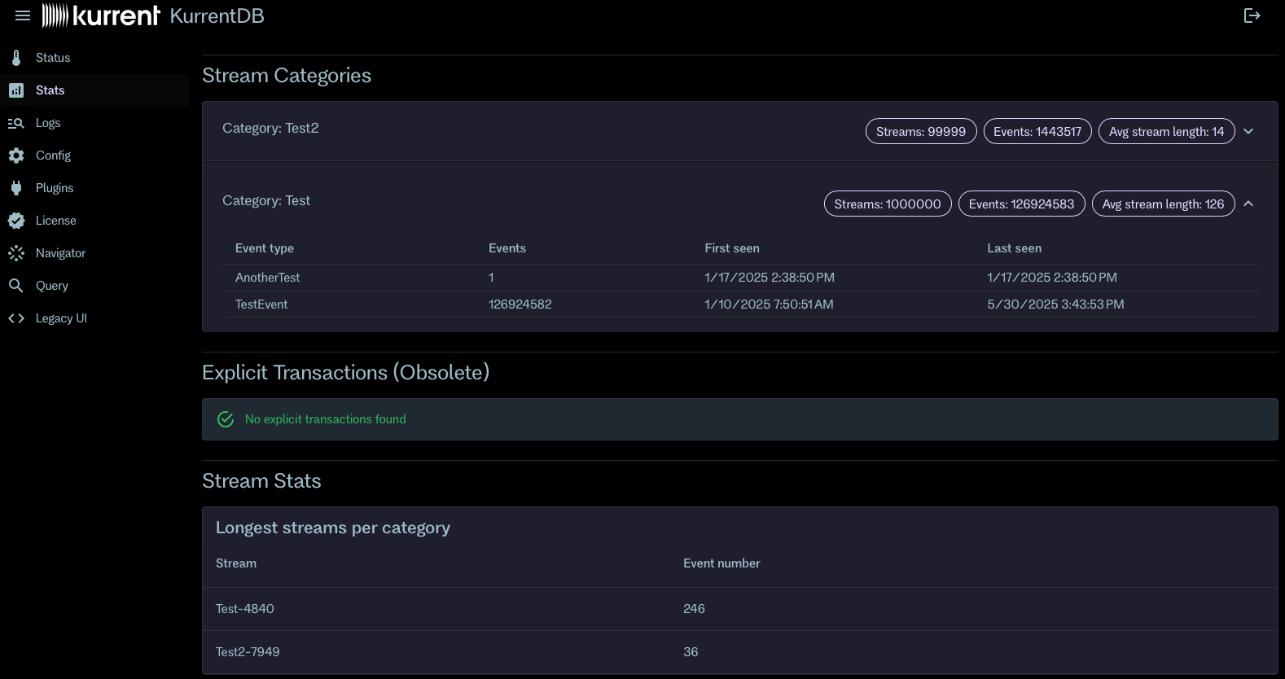Screen dimensions: 1285x679
Task: Click the Navigator sparkle icon
Action: [x=16, y=253]
